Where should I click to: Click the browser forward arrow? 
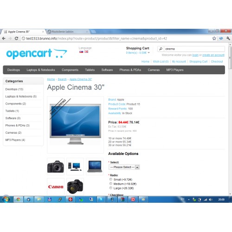(x=10, y=39)
